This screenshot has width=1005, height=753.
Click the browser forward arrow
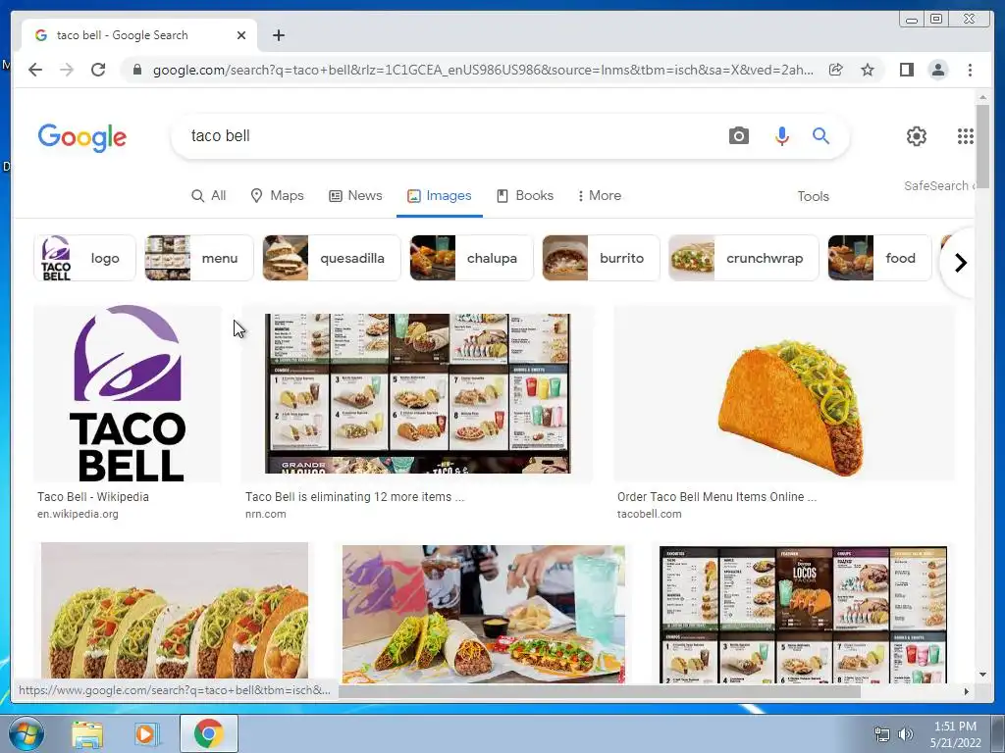pos(67,70)
